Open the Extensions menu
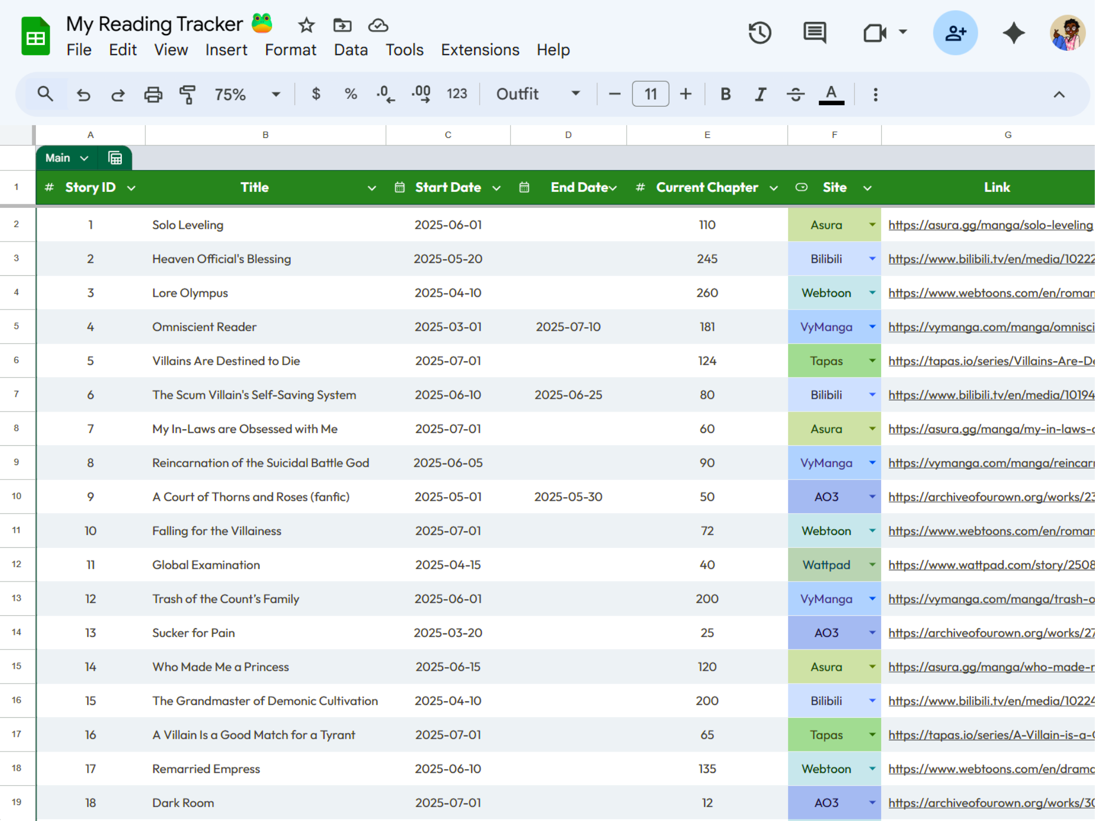 480,49
